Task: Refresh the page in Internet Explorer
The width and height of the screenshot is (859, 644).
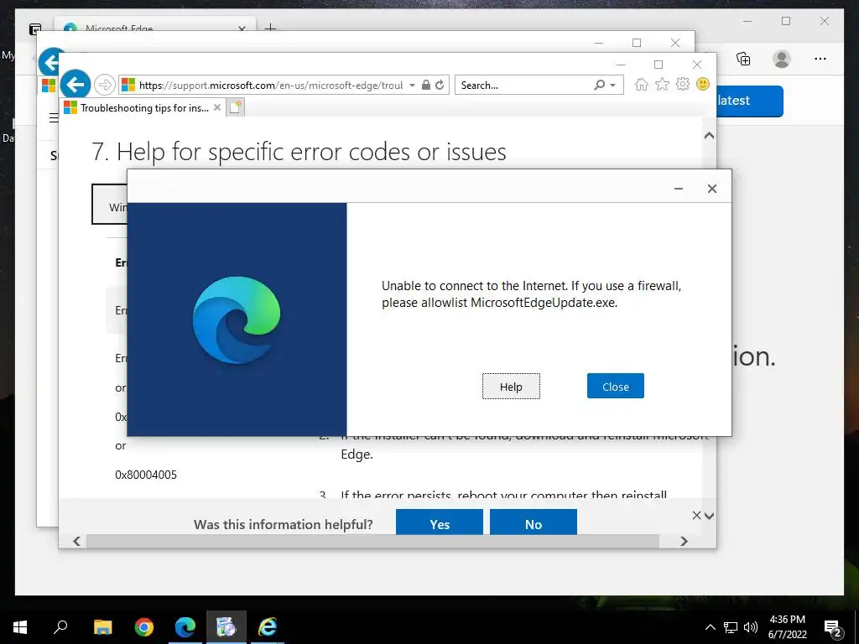Action: point(440,85)
